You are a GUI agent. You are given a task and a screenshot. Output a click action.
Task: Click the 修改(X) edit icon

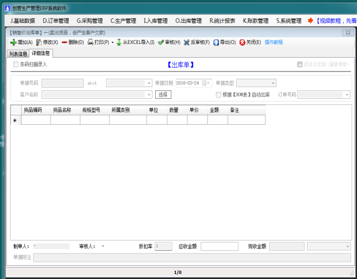[39, 42]
